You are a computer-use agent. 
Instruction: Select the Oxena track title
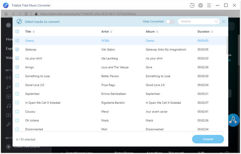tap(29, 41)
